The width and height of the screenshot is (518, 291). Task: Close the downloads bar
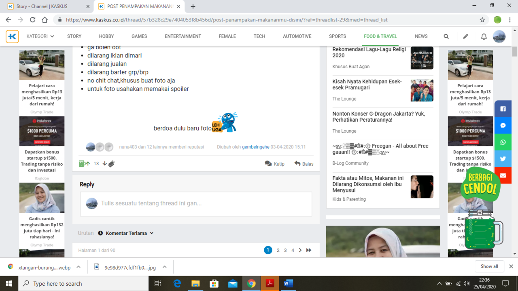click(x=511, y=266)
